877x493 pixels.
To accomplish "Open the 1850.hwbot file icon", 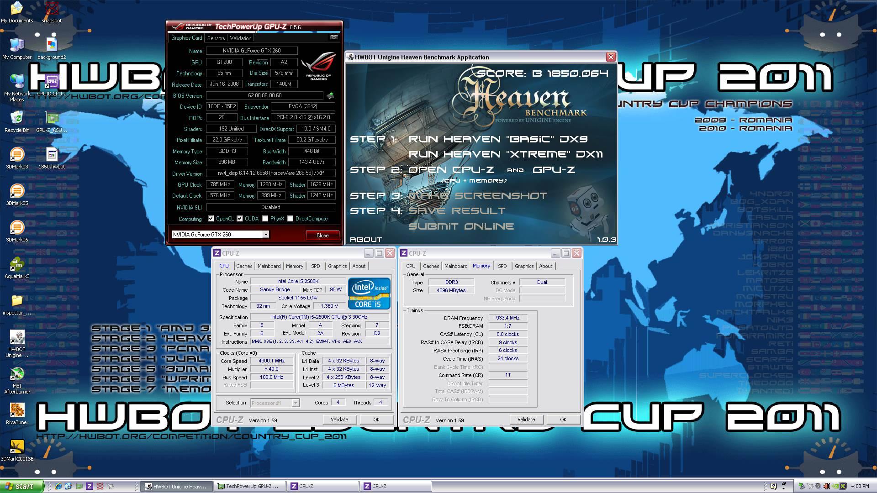I will point(52,158).
